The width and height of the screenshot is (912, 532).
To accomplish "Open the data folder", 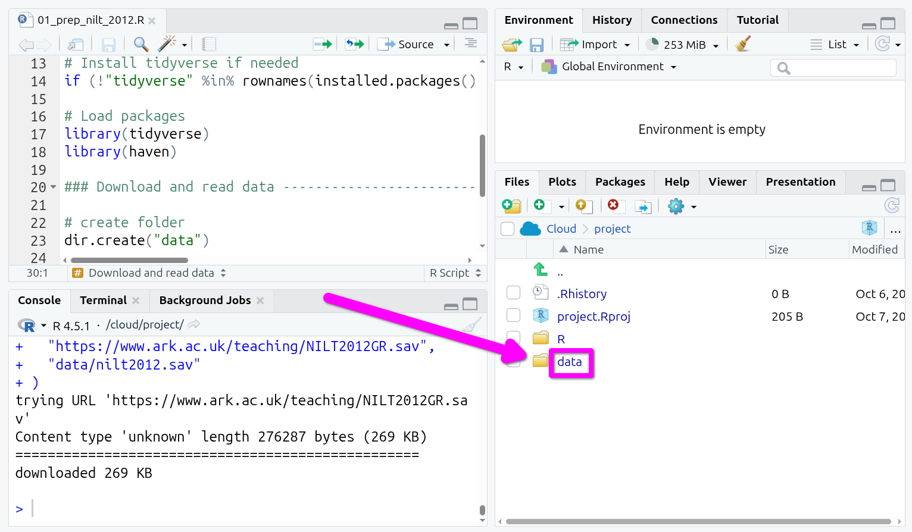I will point(569,362).
